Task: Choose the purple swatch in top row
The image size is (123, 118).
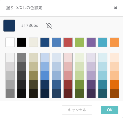Action: coord(91,42)
